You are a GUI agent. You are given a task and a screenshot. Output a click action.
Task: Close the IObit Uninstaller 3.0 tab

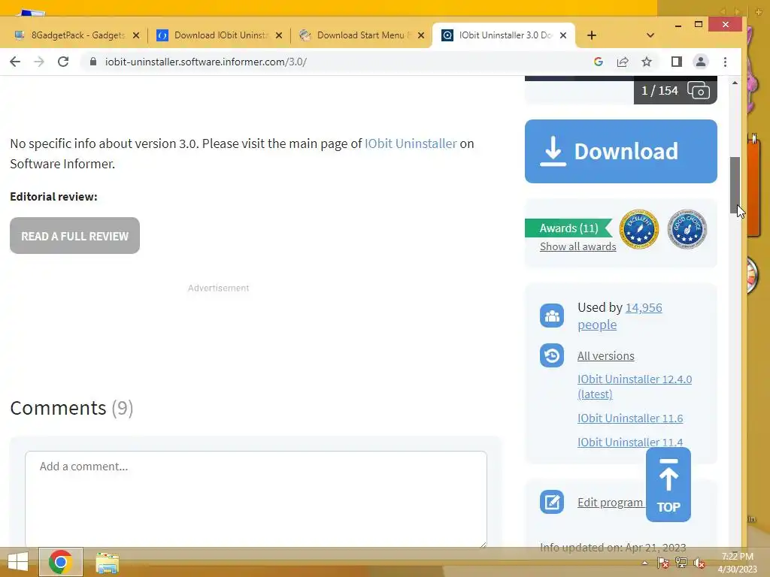(563, 35)
